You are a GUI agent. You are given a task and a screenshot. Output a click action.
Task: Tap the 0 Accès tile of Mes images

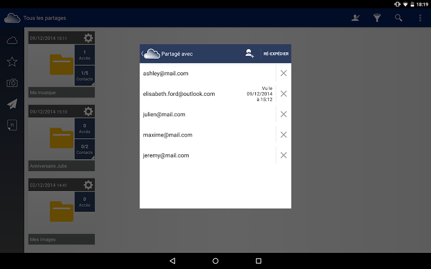coord(85,202)
